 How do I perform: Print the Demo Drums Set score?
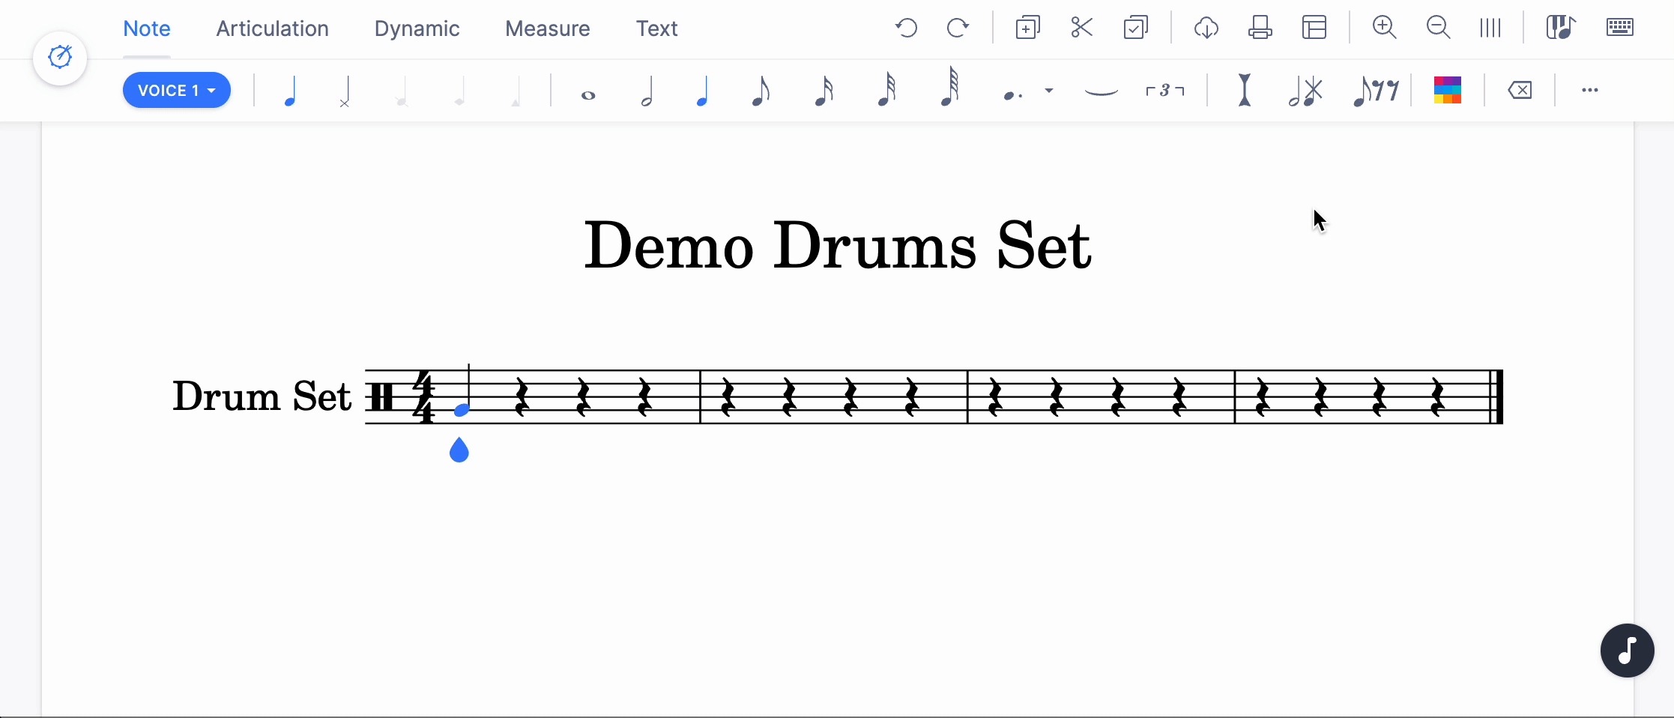tap(1260, 28)
